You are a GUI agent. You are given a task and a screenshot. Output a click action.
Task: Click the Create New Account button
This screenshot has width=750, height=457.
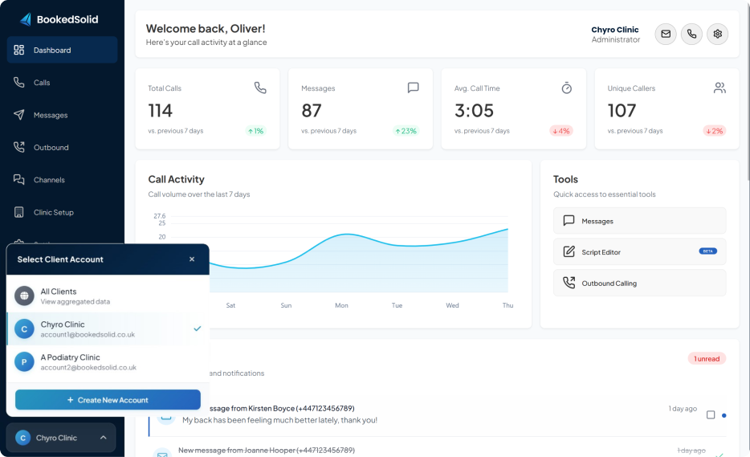click(108, 400)
